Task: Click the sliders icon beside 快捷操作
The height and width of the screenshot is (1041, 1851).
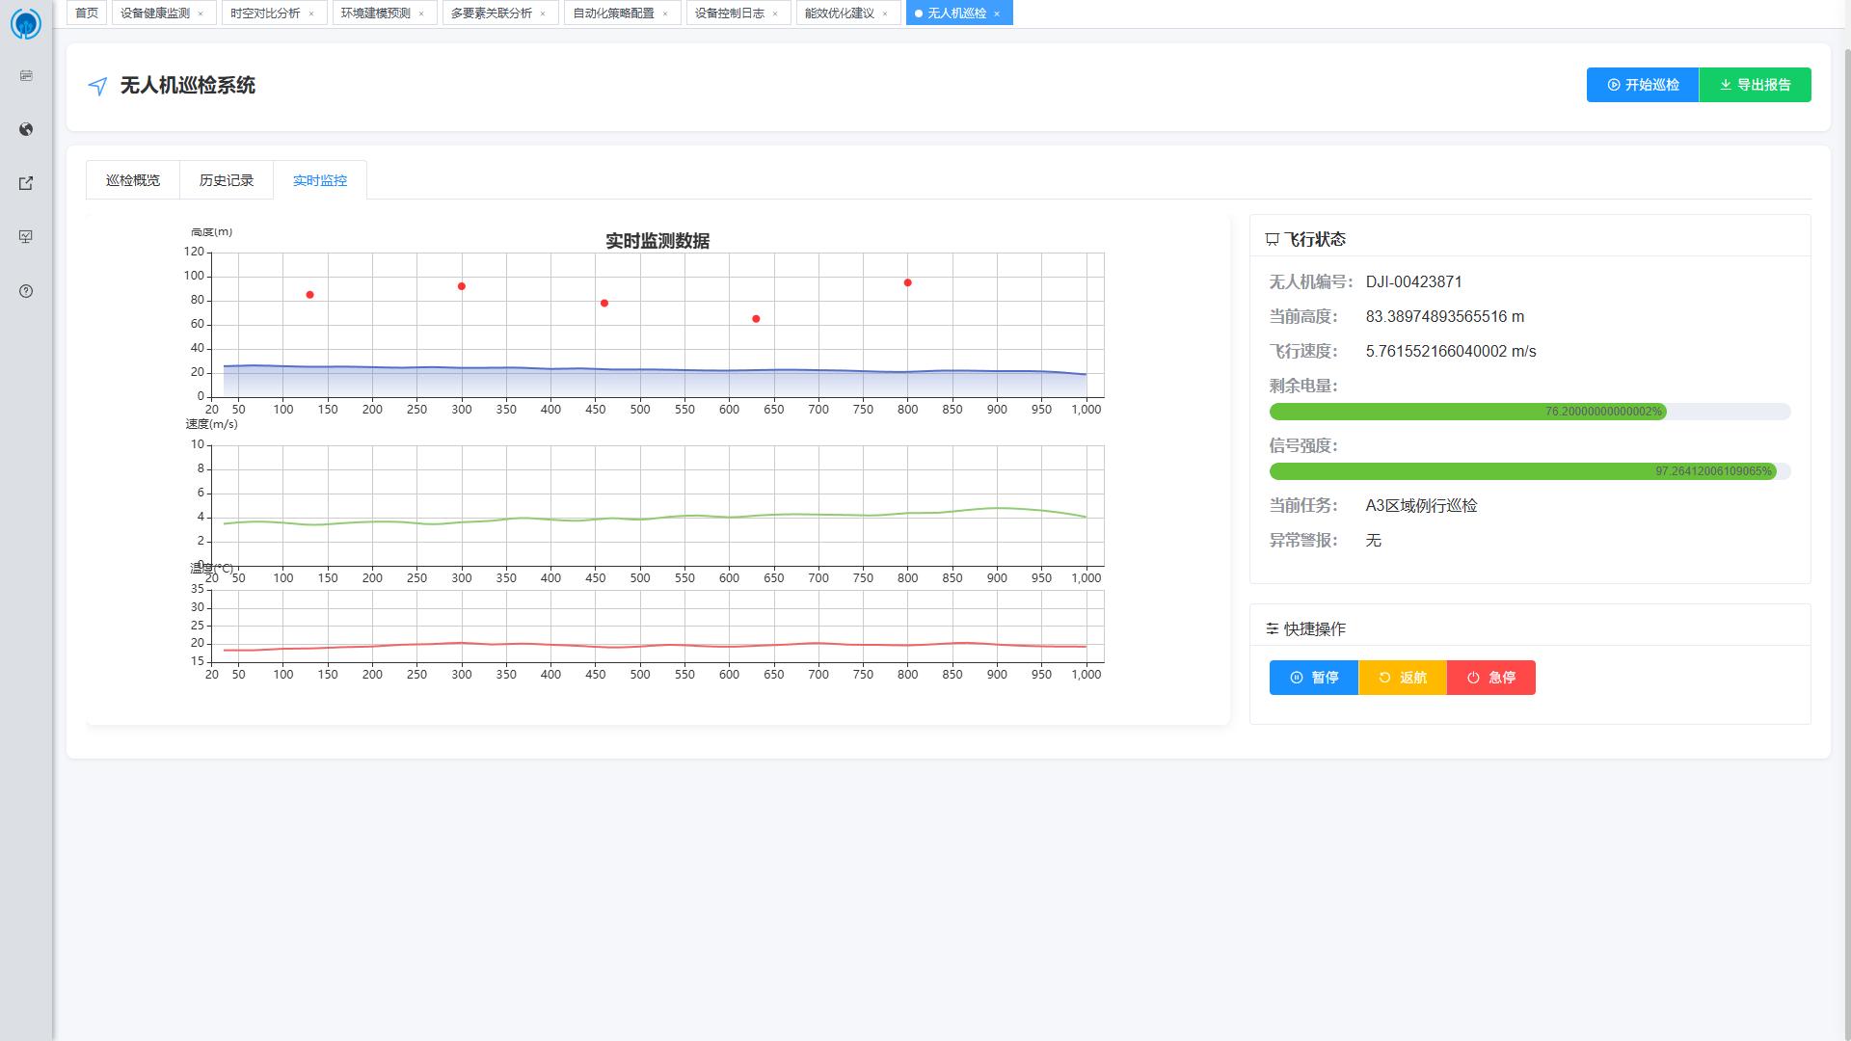Action: (x=1272, y=628)
